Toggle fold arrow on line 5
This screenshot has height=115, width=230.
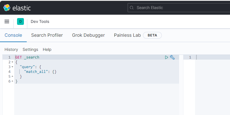tap(13, 77)
